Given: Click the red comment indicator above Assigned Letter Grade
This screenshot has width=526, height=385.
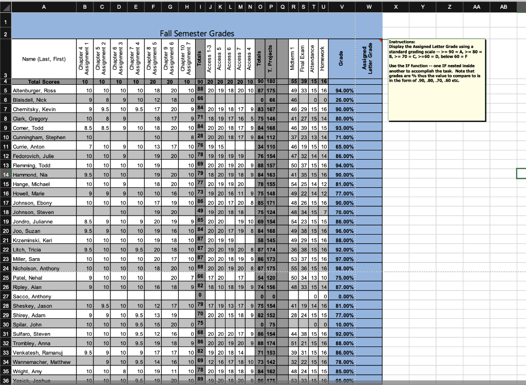Looking at the screenshot, I should pyautogui.click(x=380, y=39).
